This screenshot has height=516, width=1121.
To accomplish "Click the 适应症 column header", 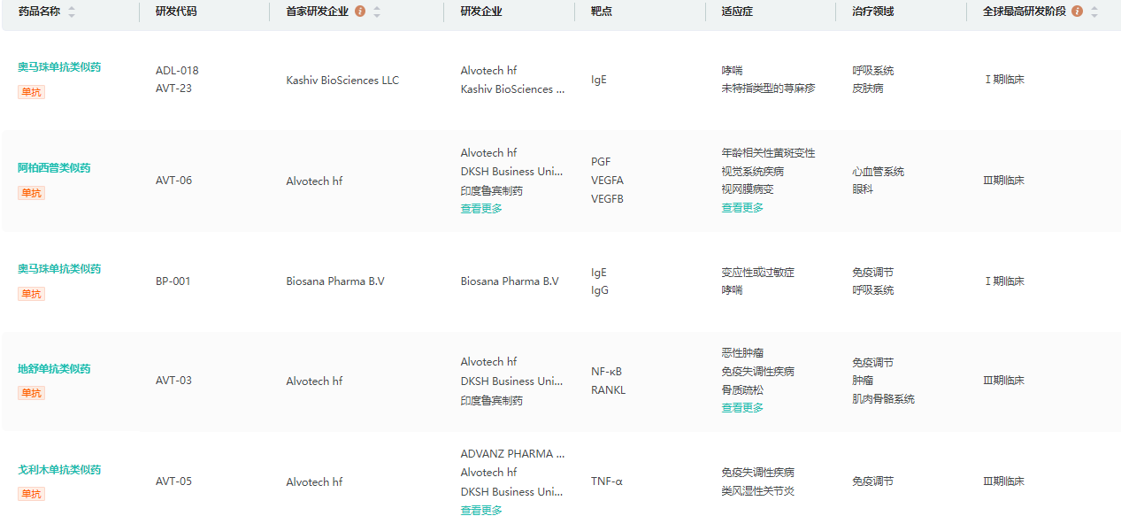I will [x=737, y=12].
